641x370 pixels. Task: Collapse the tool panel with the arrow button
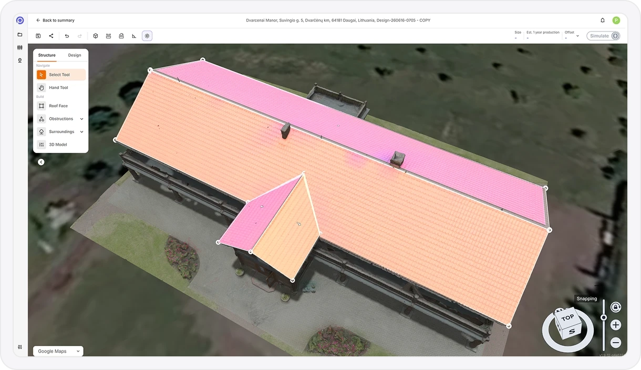[41, 162]
